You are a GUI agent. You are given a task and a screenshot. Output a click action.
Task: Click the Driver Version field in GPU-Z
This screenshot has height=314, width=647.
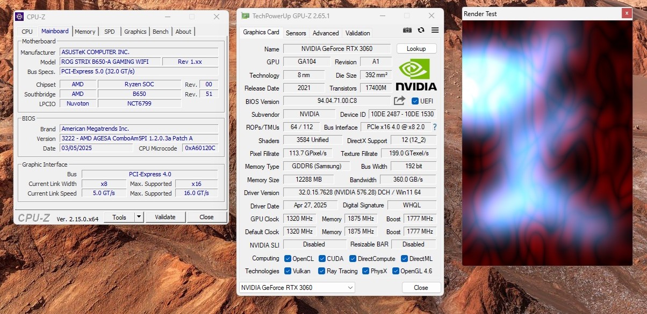click(x=360, y=192)
